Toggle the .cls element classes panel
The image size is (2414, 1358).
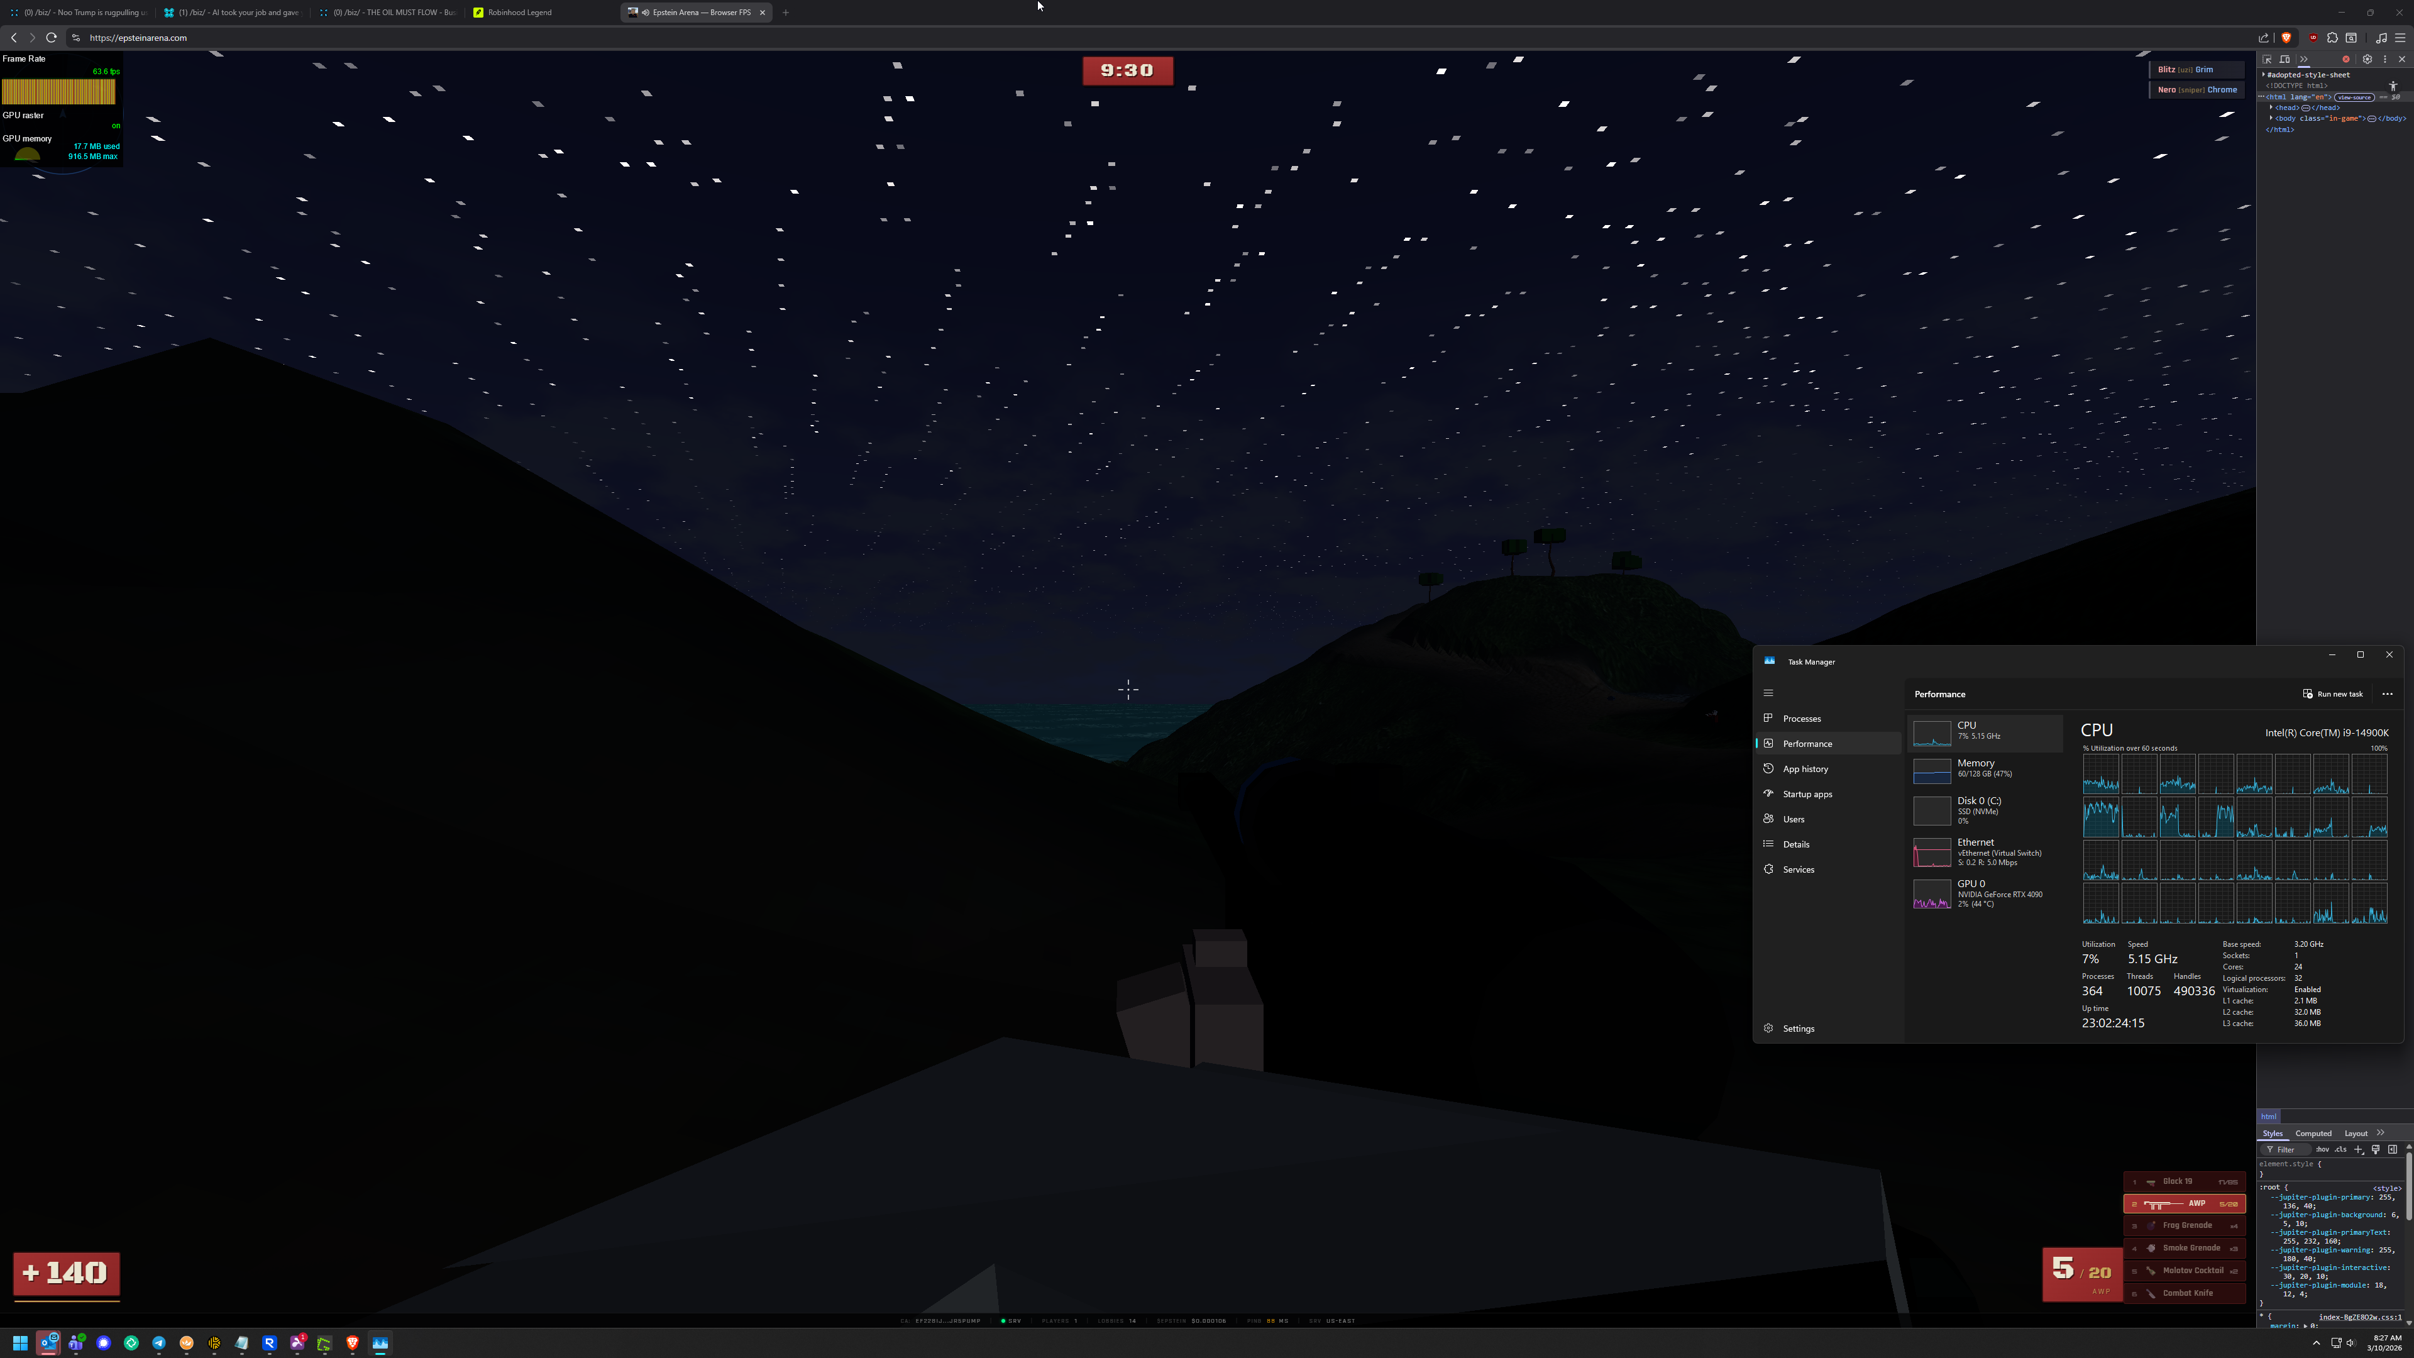point(2340,1149)
